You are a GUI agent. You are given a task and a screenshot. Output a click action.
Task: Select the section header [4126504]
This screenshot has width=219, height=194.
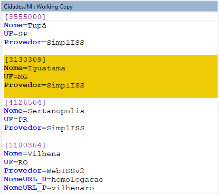click(x=25, y=102)
